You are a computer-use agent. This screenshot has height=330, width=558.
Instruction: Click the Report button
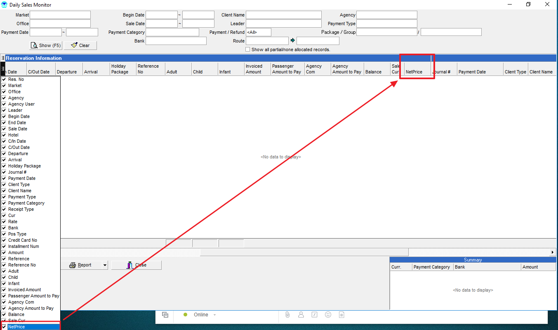(x=81, y=265)
